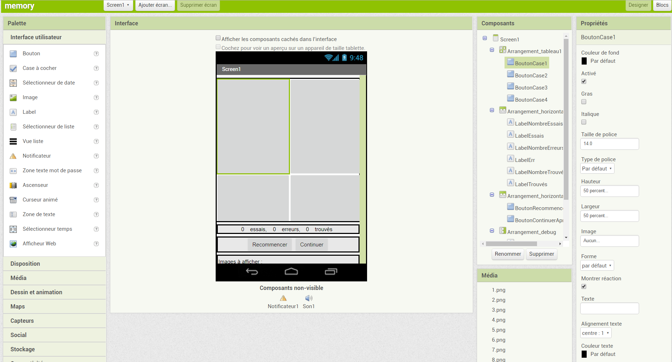Open help for the Label component
Screen dimensions: 672x362
pos(96,112)
